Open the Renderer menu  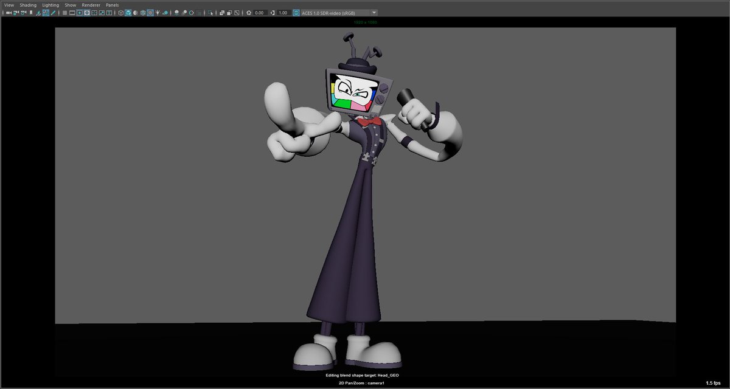(91, 4)
